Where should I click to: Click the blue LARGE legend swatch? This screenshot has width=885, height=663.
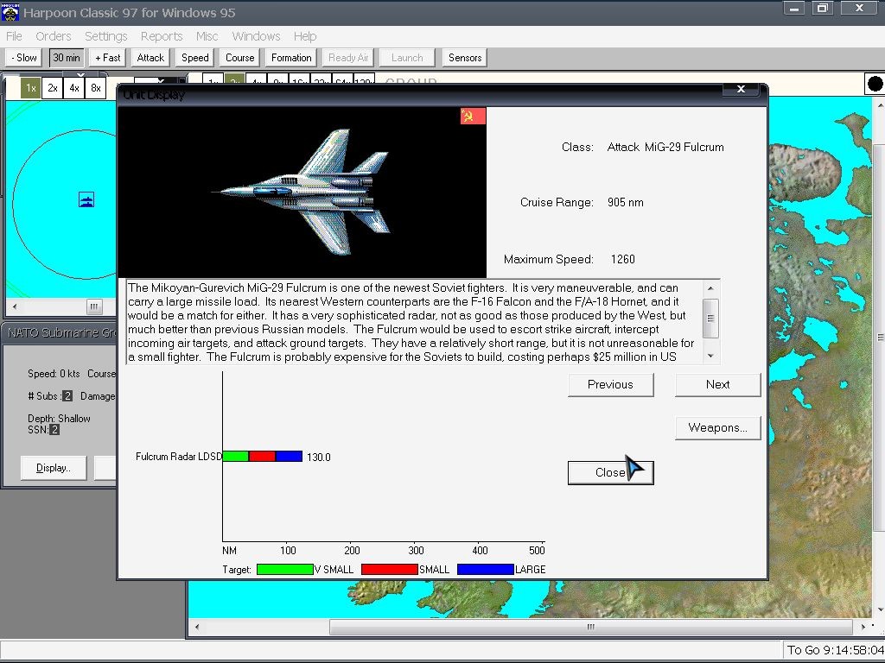click(486, 570)
